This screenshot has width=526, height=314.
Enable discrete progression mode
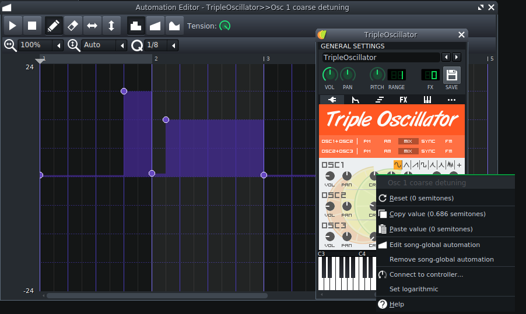(x=135, y=26)
